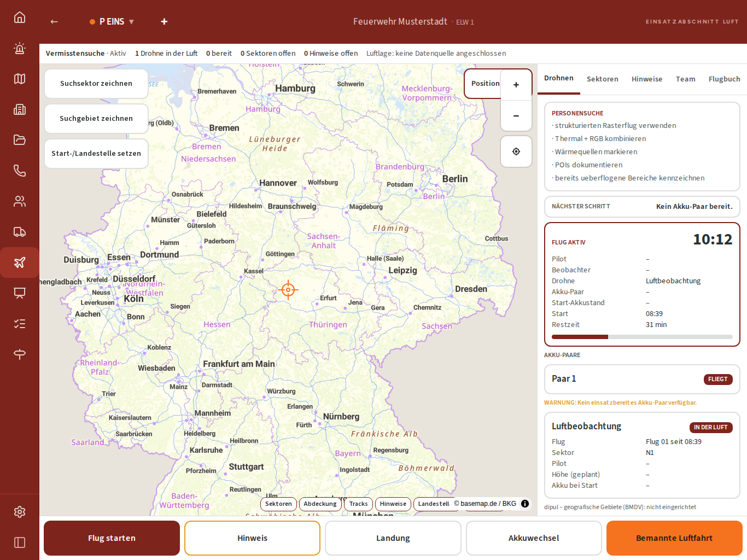Open the P EINS incident dropdown
The width and height of the screenshot is (747, 560).
coord(112,22)
